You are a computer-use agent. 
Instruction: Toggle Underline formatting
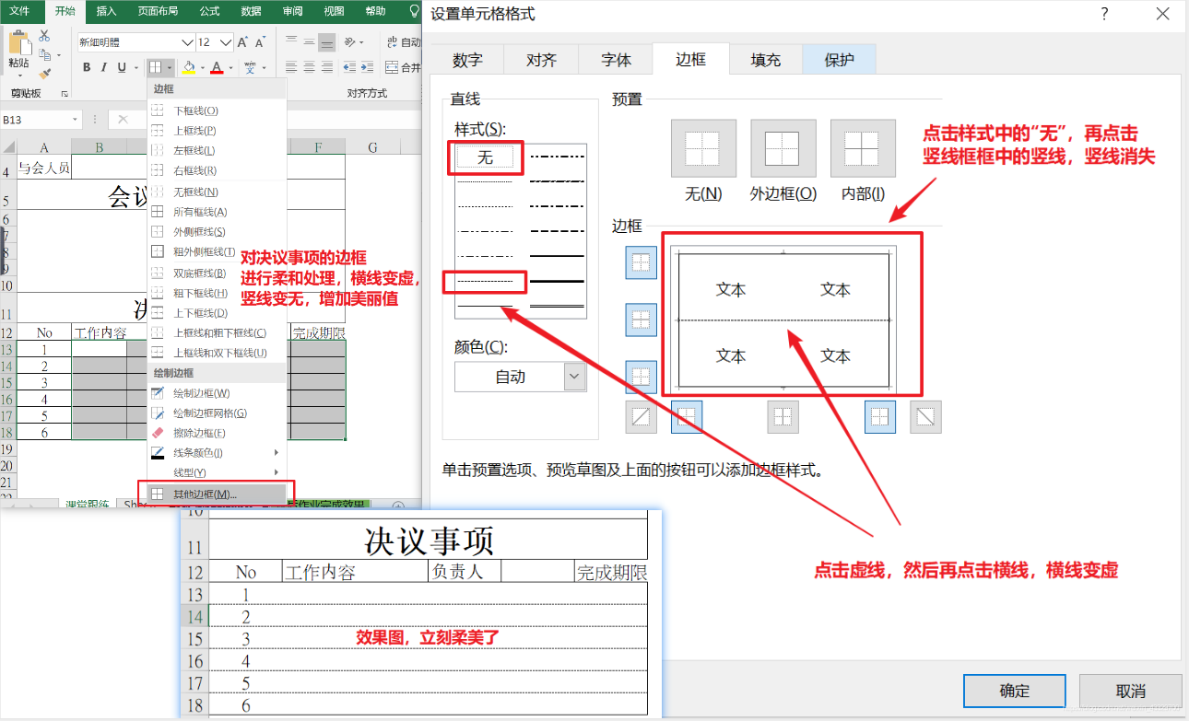click(122, 67)
